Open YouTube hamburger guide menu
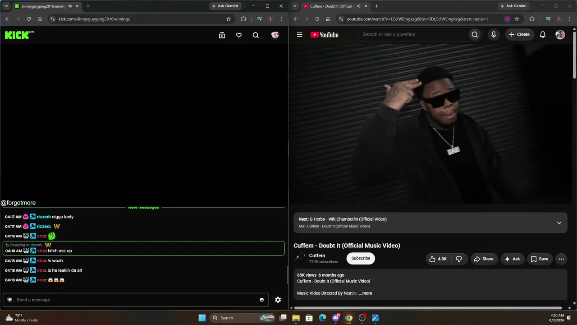Viewport: 577px width, 325px height. pos(299,35)
